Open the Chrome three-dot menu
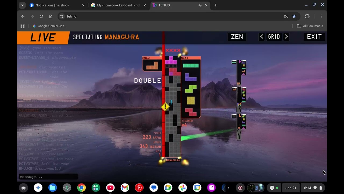344x194 pixels. (321, 16)
